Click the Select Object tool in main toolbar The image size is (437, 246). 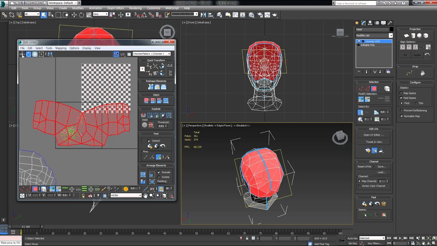pyautogui.click(x=44, y=15)
